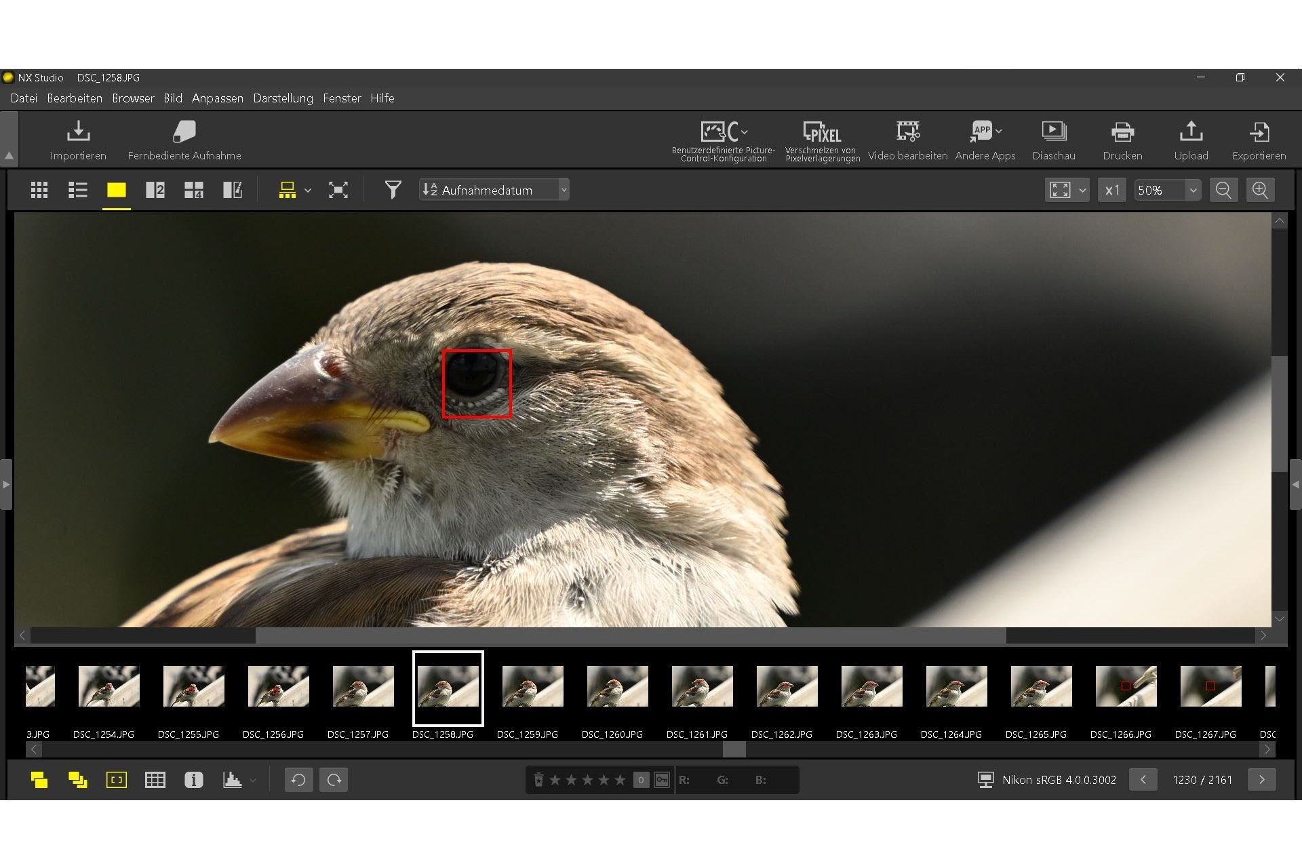
Task: Select the four-image compare view
Action: point(194,190)
